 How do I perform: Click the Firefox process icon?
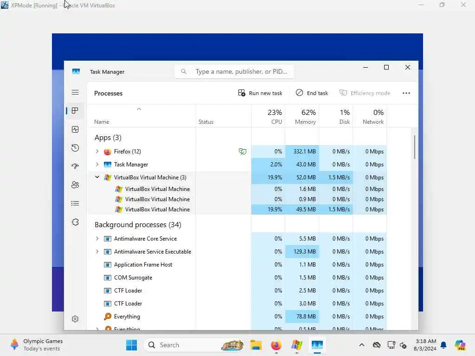pos(107,152)
